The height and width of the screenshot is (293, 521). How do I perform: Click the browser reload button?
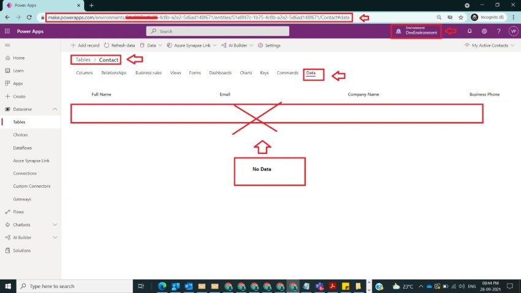[x=29, y=17]
